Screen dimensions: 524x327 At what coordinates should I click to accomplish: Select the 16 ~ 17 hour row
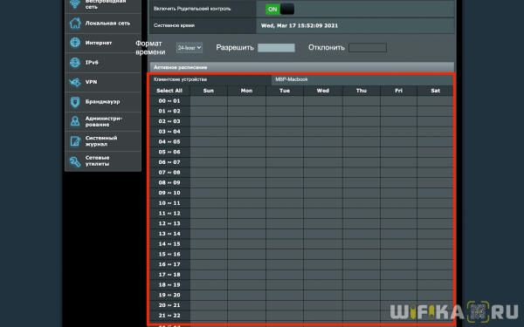pos(169,264)
